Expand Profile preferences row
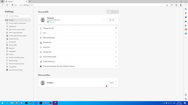This screenshot has width=188, height=105. click(78, 62)
